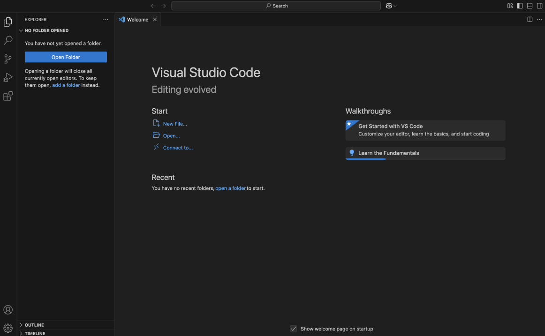Collapse the No Folder Opened section
The width and height of the screenshot is (545, 336).
66,30
